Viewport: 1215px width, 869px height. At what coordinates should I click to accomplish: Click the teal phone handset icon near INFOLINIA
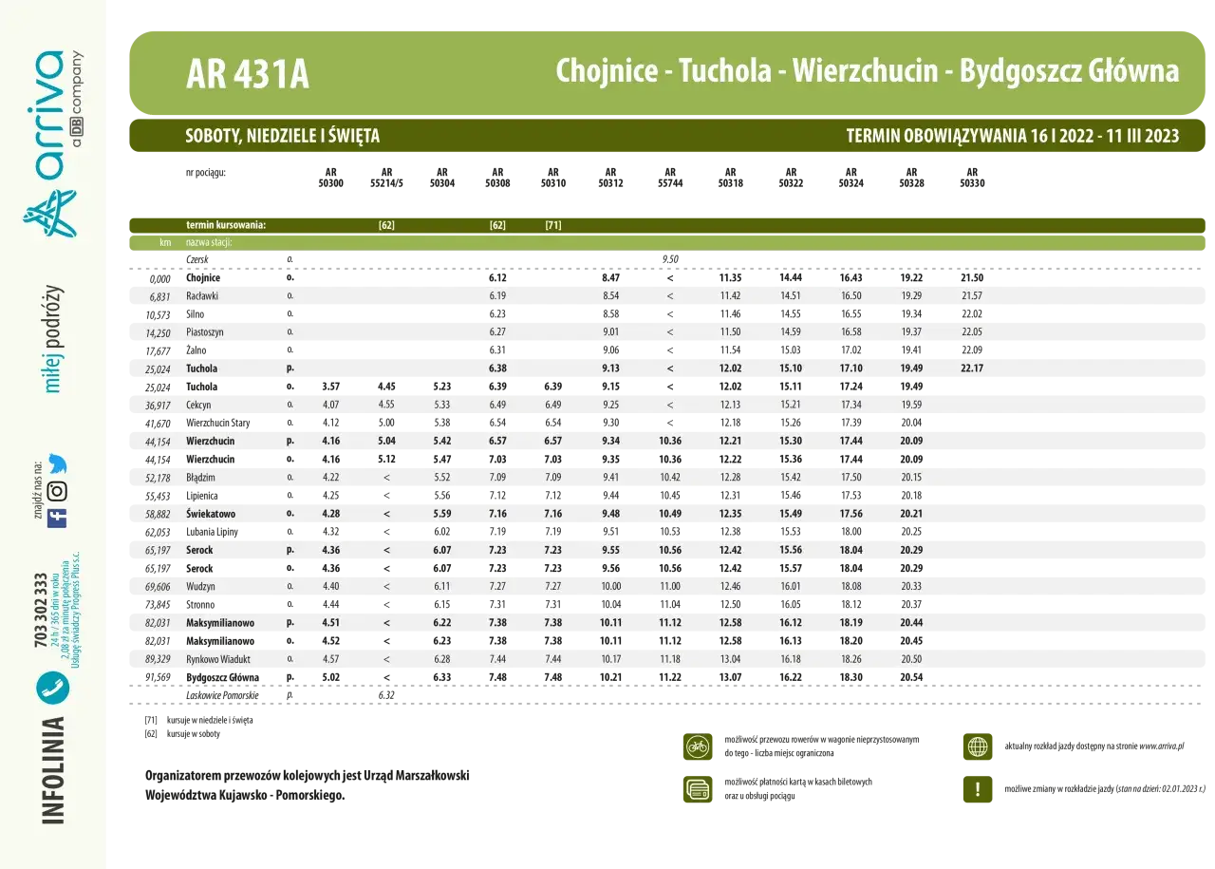click(x=54, y=689)
